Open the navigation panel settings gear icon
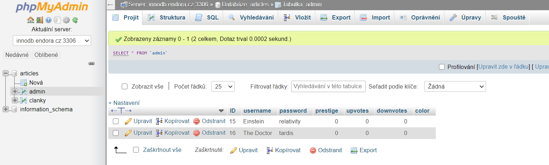 pos(66,20)
